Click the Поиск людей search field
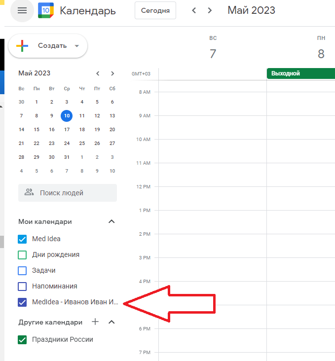This screenshot has height=361, width=335. point(68,193)
